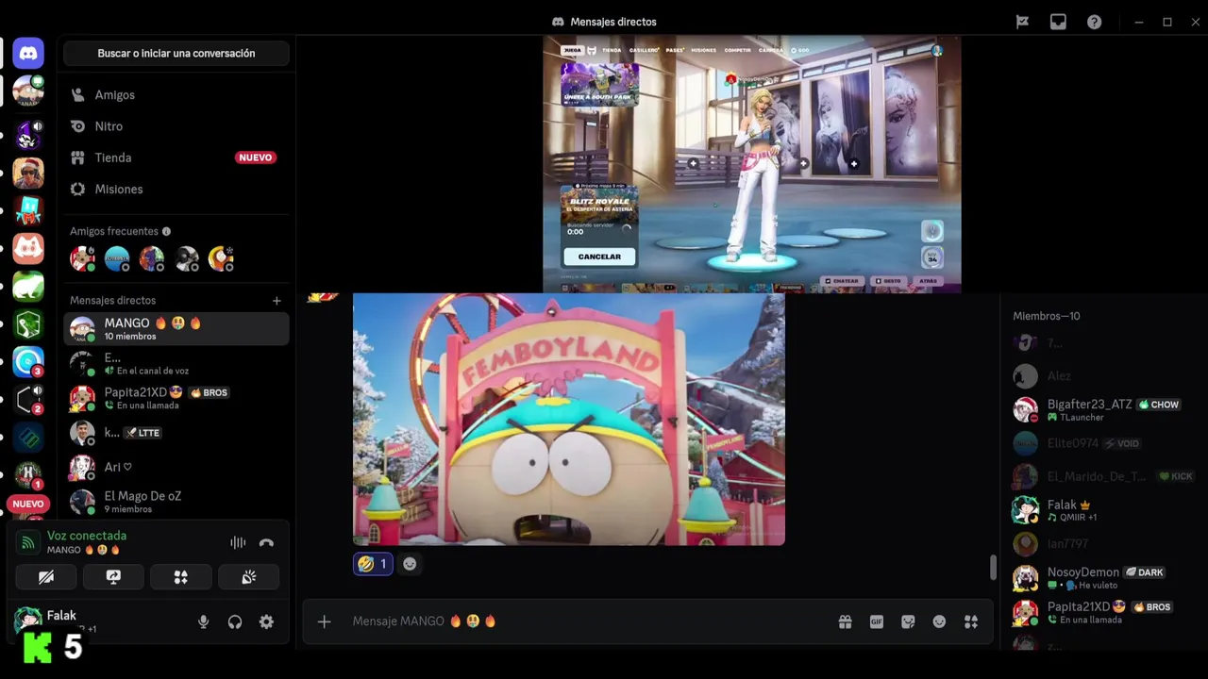Screen dimensions: 1208x679
Task: Open the red Discord-logo server icon
Action: 28,248
